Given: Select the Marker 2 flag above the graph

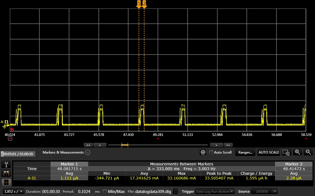Looking at the screenshot, I should pyautogui.click(x=144, y=4).
